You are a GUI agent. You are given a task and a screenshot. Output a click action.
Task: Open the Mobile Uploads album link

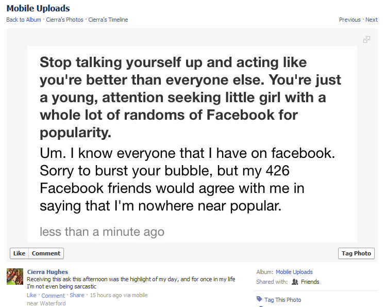click(294, 272)
